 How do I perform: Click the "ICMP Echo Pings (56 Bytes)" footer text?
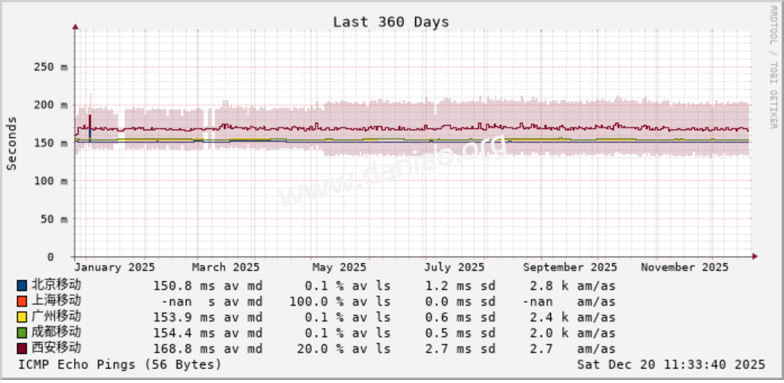coord(119,364)
